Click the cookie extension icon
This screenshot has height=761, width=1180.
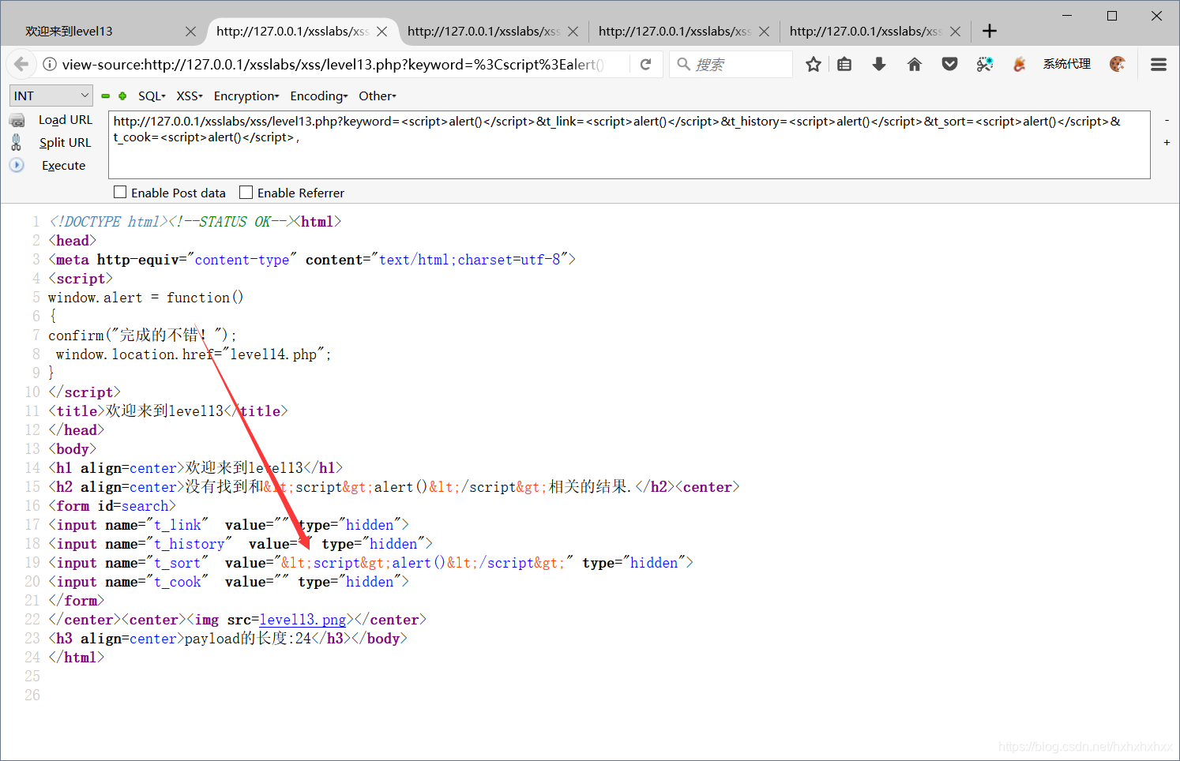(x=1118, y=65)
